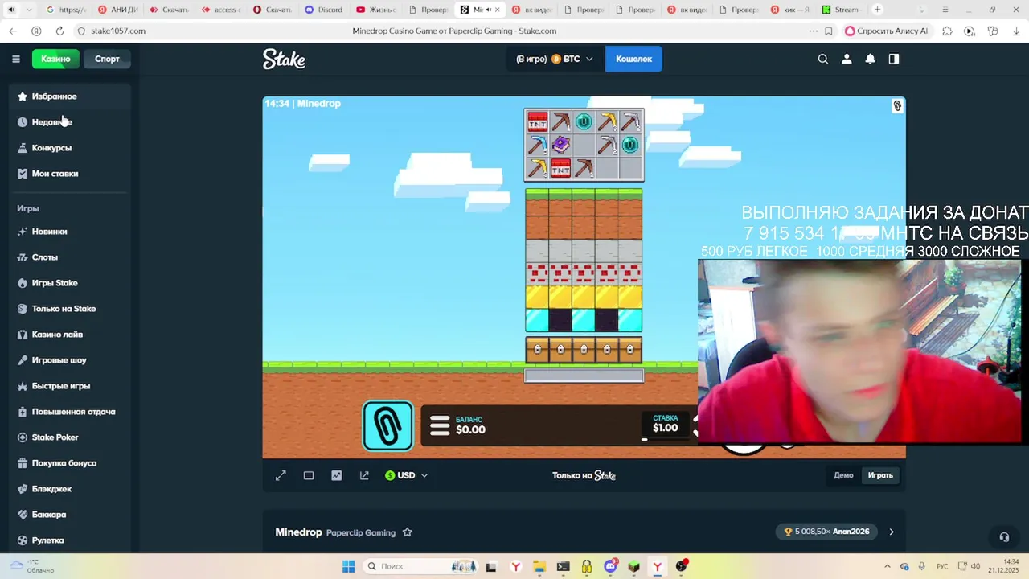The image size is (1029, 579).
Task: Open the game hamburger menu beside balance
Action: pos(440,425)
